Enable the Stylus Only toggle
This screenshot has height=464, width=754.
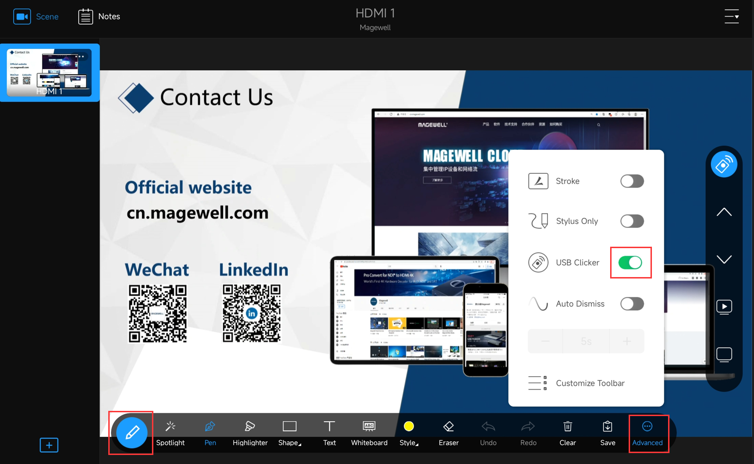tap(632, 221)
